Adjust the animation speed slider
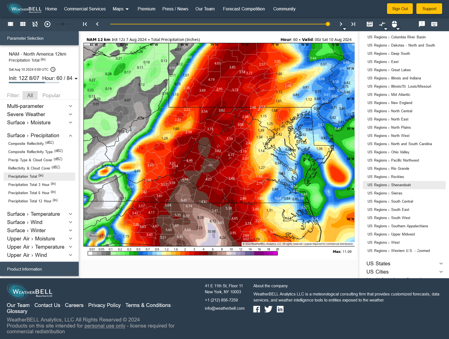This screenshot has width=449, height=339. coord(63,24)
